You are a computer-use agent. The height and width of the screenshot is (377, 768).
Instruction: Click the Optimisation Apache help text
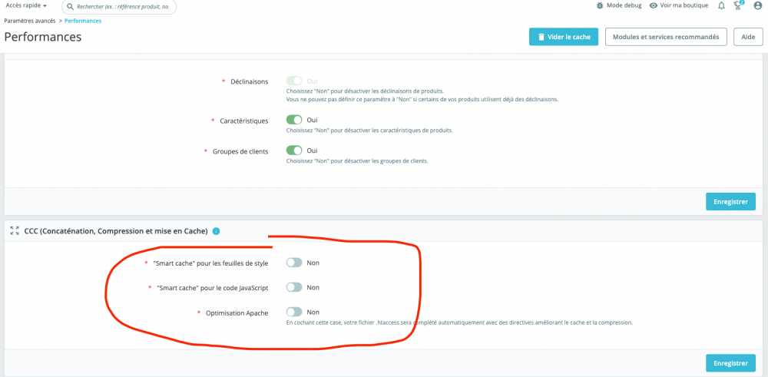pos(459,323)
